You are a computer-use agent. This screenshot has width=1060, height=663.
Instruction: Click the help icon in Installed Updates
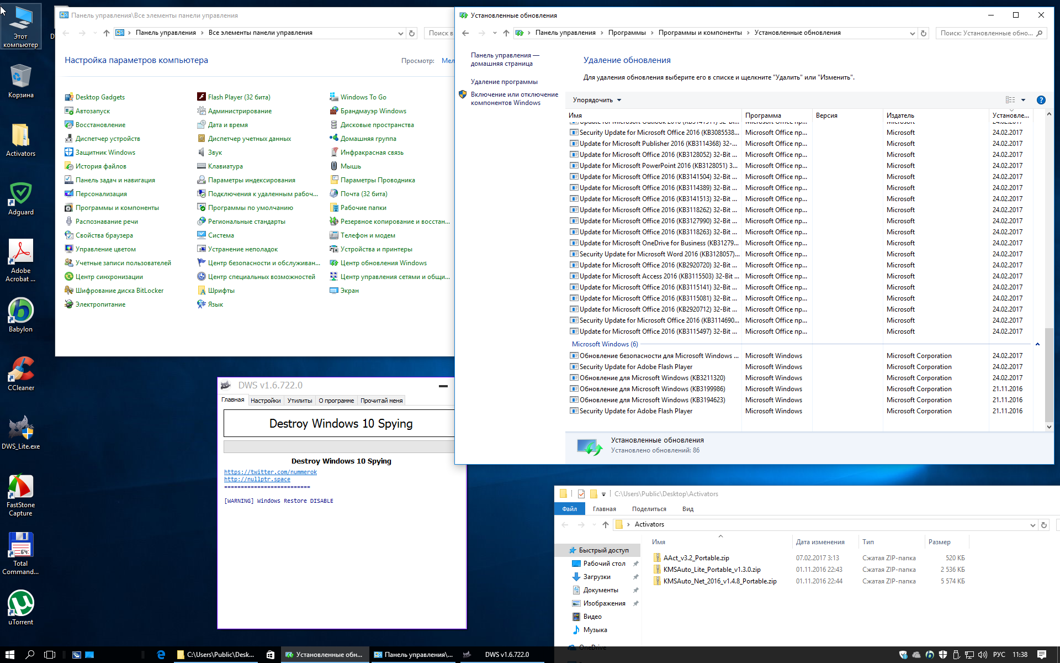pyautogui.click(x=1041, y=100)
